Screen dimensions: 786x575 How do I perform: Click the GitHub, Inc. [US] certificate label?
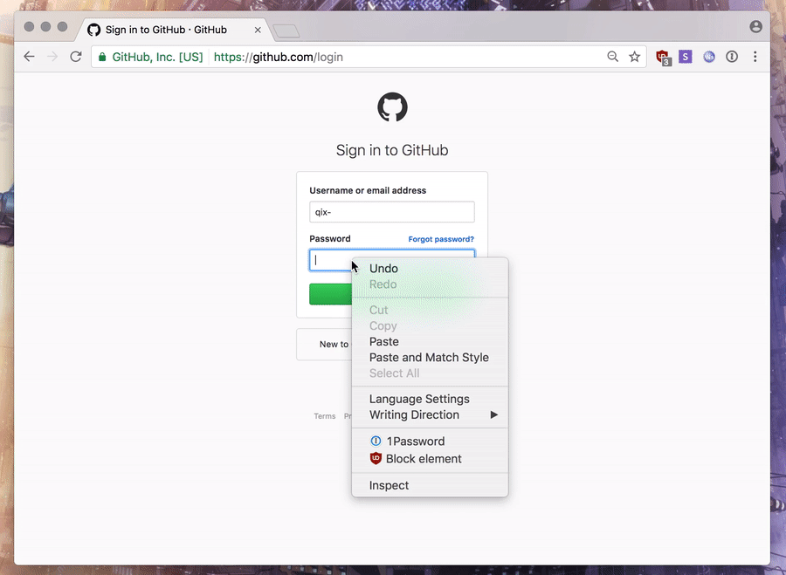(x=157, y=57)
